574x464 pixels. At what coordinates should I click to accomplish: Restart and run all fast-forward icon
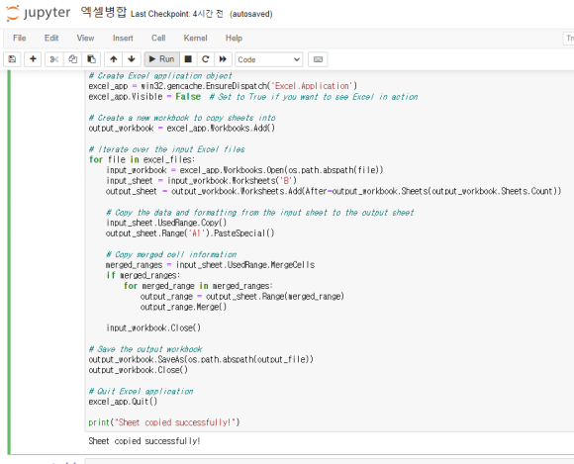(223, 59)
